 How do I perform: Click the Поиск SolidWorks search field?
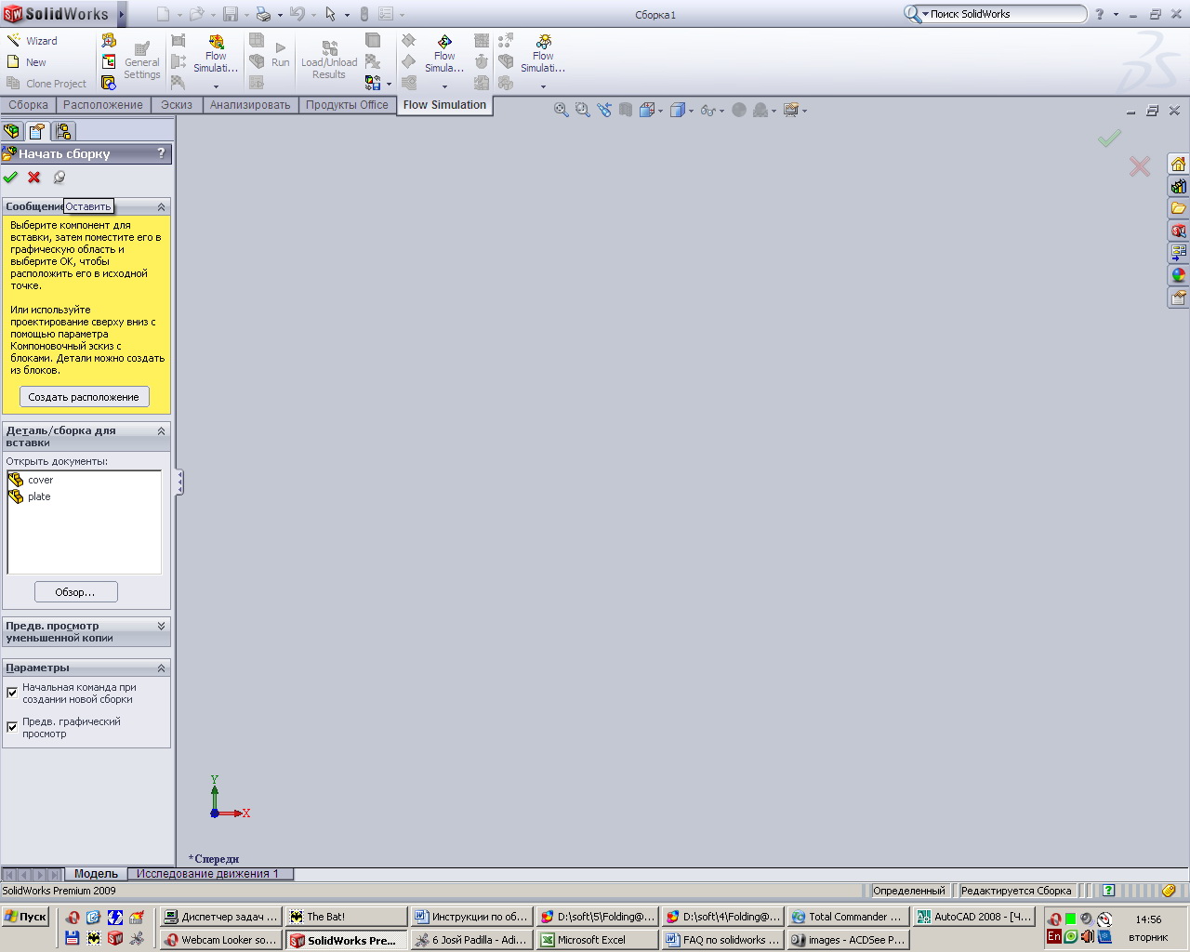point(1004,14)
